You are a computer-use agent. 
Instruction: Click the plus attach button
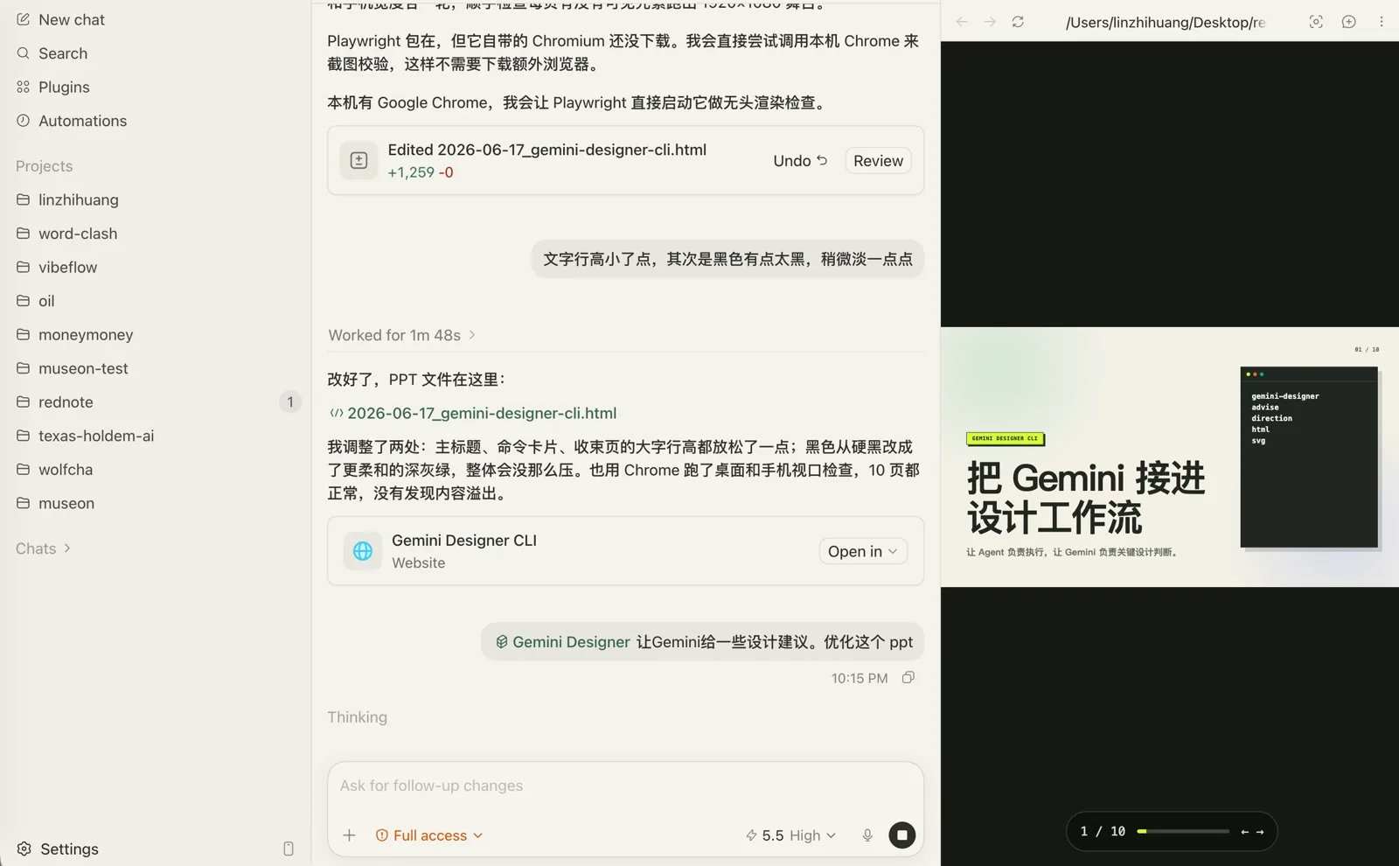pyautogui.click(x=349, y=835)
